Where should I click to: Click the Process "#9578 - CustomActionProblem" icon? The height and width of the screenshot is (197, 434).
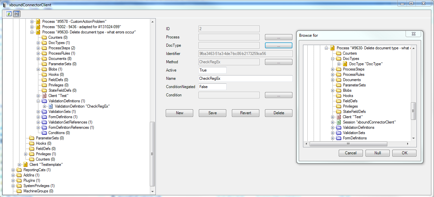tap(38, 22)
